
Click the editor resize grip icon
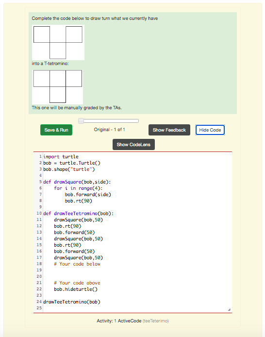click(229, 310)
